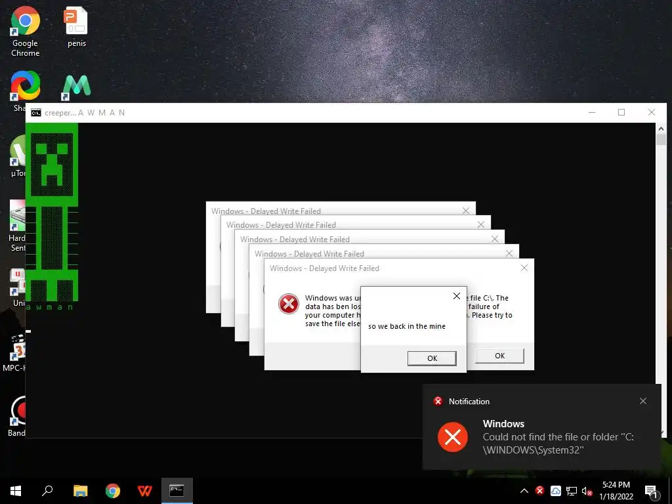
Task: Launch Chrome from the taskbar
Action: click(x=113, y=491)
